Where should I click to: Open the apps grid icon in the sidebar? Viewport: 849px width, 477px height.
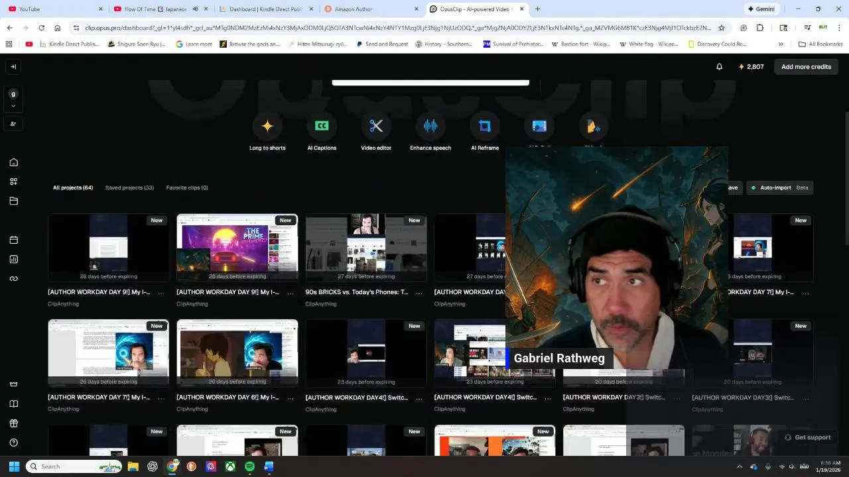click(13, 182)
